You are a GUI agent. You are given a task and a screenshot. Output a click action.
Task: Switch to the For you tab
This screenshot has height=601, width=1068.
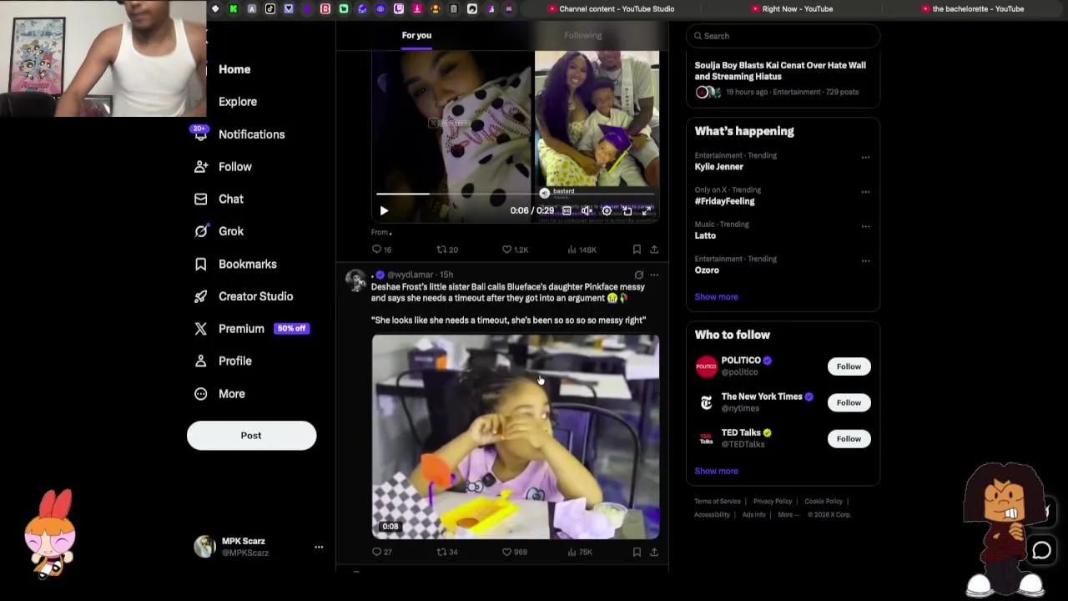tap(416, 35)
